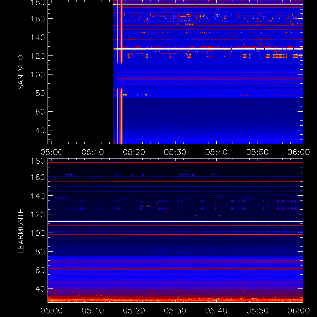This screenshot has width=317, height=317.
Task: Select the 80 tick label on SAN VITO axis
Action: tap(40, 93)
